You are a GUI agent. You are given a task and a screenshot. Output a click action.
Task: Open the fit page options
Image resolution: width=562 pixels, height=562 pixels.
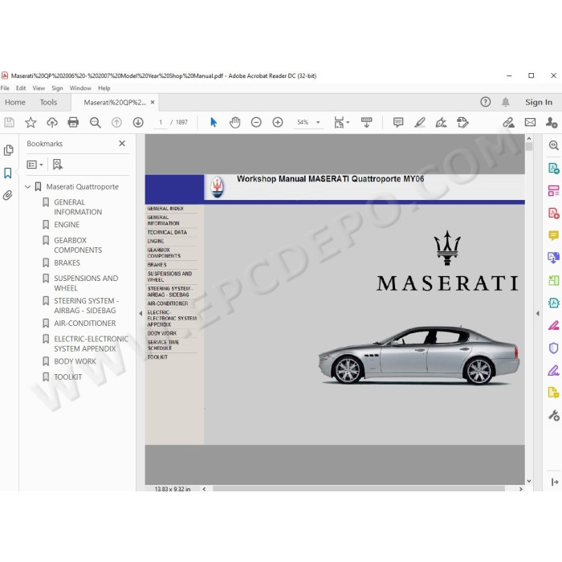[341, 123]
